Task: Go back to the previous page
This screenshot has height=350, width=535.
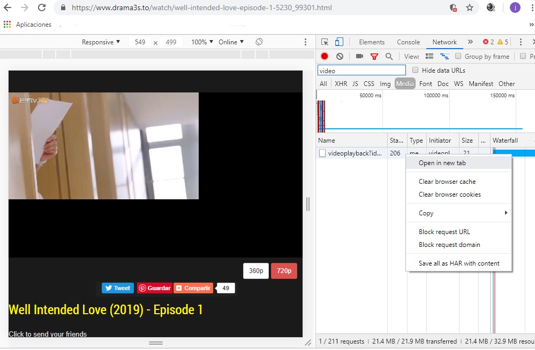Action: [7, 7]
